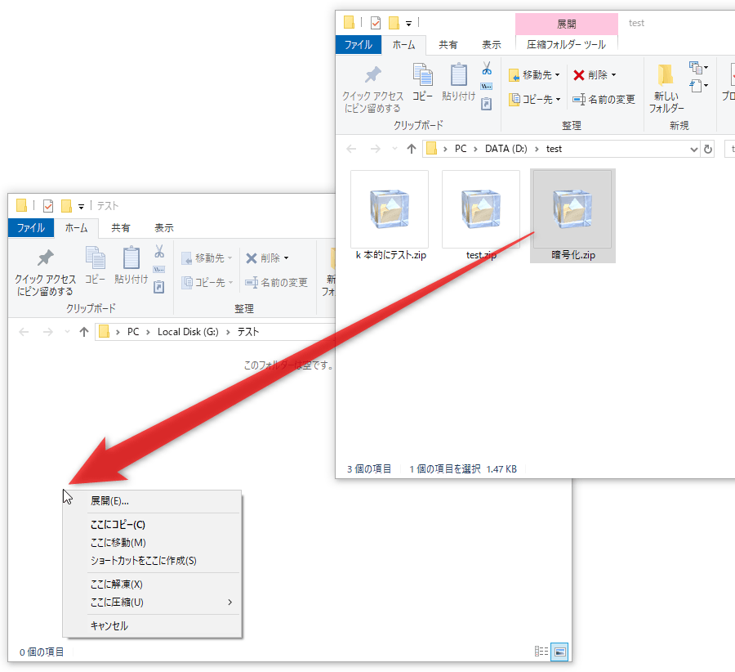Open 圧縮フォルダー ツール tab
The width and height of the screenshot is (735, 672).
[x=566, y=45]
